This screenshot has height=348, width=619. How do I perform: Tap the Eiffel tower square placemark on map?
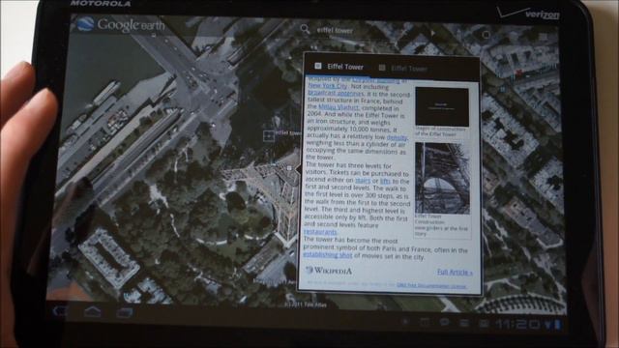tap(269, 135)
